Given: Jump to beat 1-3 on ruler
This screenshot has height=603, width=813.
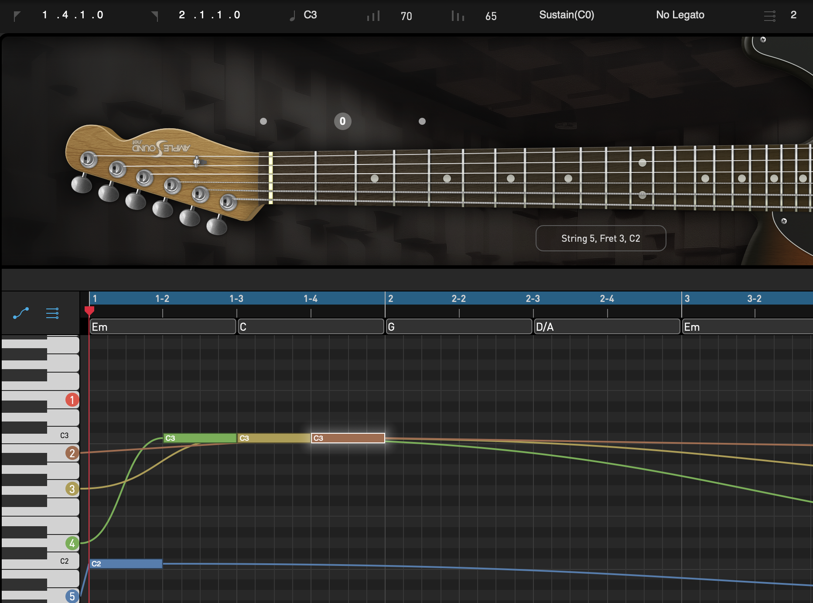Looking at the screenshot, I should pos(236,298).
